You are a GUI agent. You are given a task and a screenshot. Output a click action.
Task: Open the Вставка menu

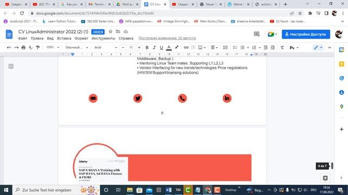pyautogui.click(x=64, y=38)
